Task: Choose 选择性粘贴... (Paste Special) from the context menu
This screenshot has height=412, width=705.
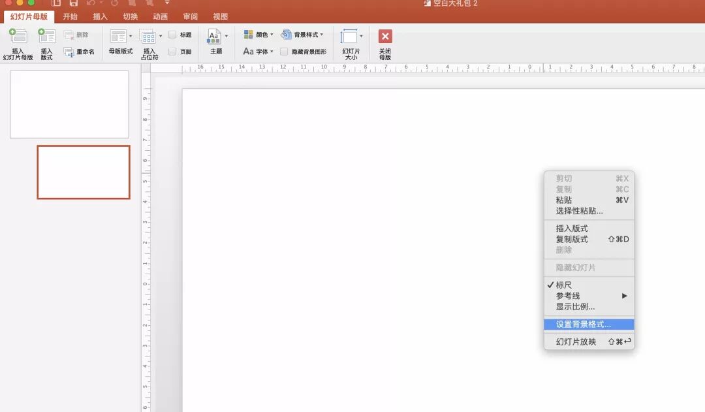Action: (x=589, y=211)
